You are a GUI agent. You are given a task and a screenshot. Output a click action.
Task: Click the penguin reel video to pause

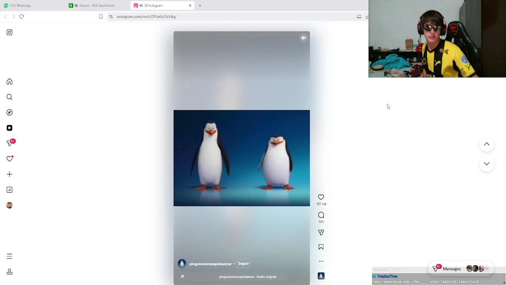click(242, 158)
